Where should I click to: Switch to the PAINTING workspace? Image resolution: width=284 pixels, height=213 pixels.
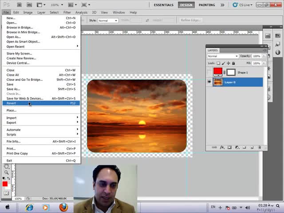tap(207, 5)
